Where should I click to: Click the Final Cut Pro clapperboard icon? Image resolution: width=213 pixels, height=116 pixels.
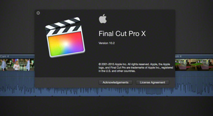point(65,37)
